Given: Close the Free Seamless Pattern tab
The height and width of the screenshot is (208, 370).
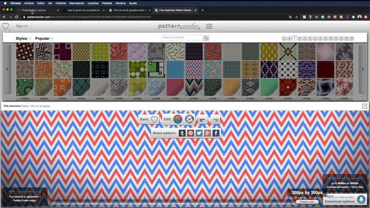Looking at the screenshot, I should [x=195, y=10].
